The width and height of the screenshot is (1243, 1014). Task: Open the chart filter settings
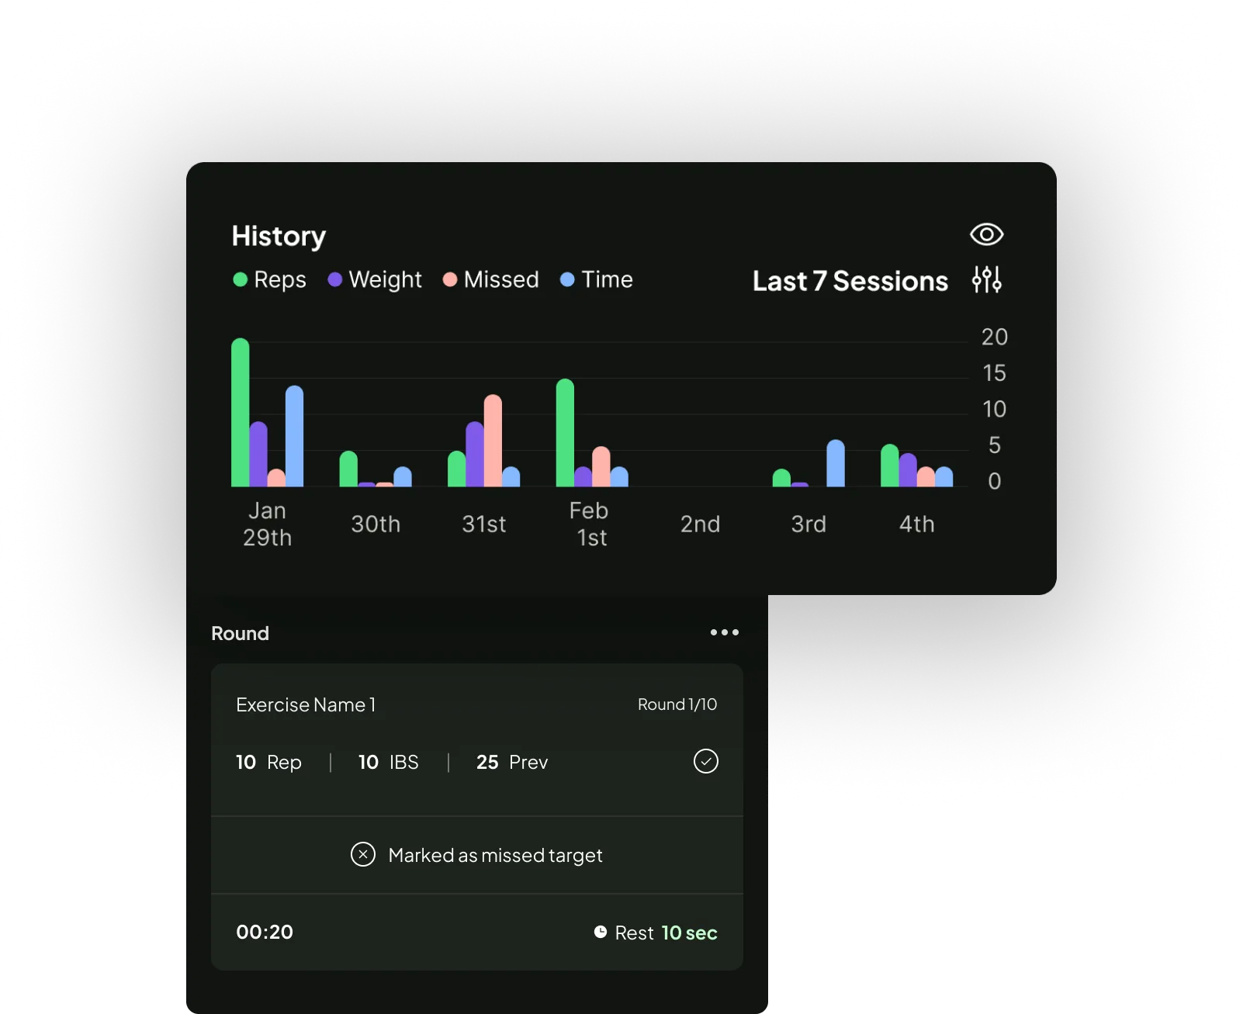986,281
